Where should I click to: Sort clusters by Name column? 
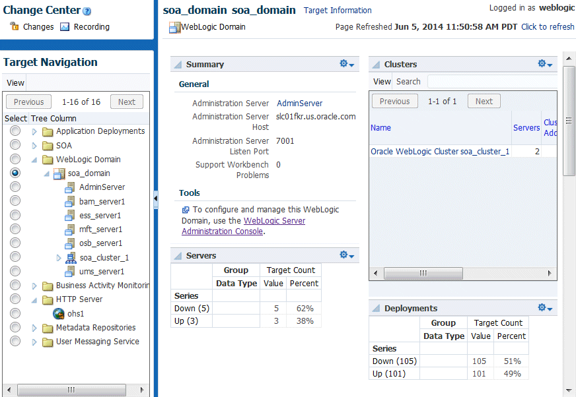(380, 128)
